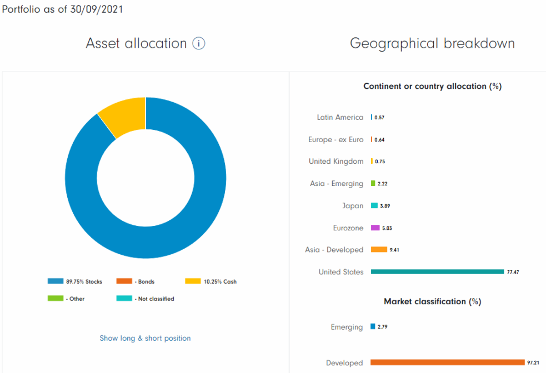Image resolution: width=546 pixels, height=373 pixels.
Task: Click the green Other legend swatch
Action: pyautogui.click(x=56, y=298)
